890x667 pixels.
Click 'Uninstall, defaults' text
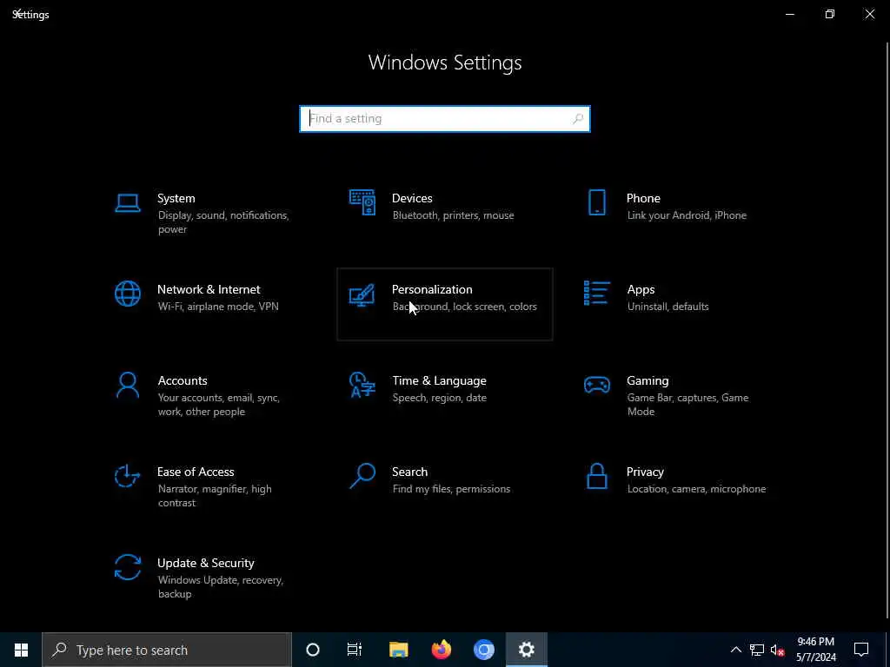pyautogui.click(x=668, y=307)
